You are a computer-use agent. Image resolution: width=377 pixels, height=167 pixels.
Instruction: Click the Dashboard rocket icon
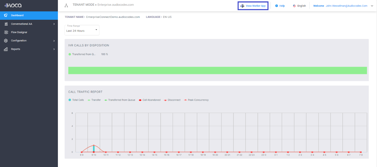tap(6, 15)
